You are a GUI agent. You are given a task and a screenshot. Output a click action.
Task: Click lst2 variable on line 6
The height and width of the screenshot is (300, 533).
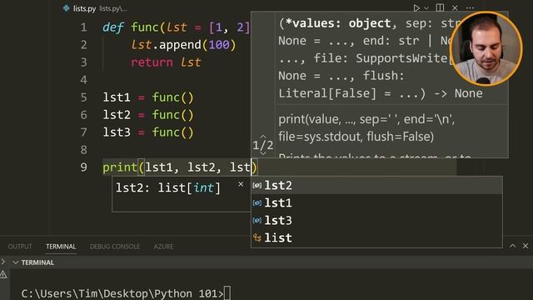[117, 115]
